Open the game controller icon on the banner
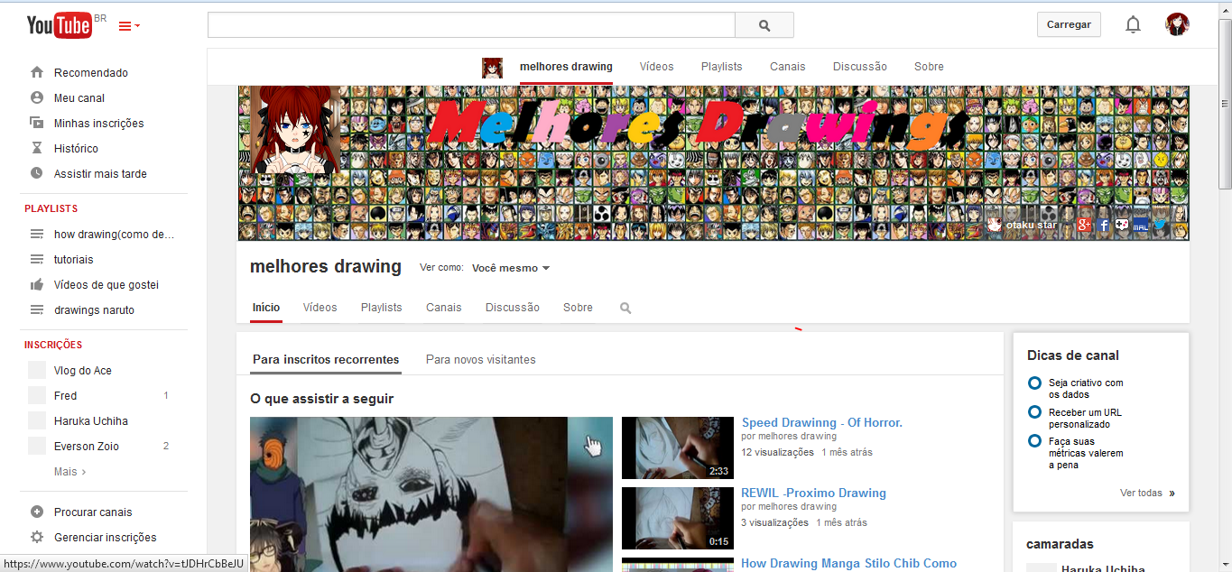 click(x=1121, y=226)
